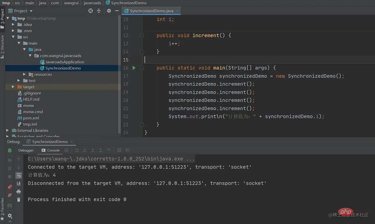Click the Show Execution Point lines icon
Image resolution: width=375 pixels, height=224 pixels.
[67, 150]
